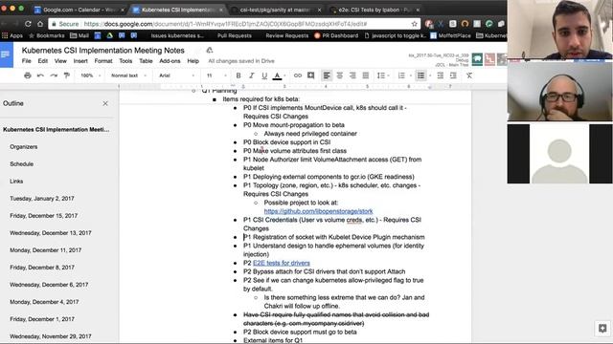
Task: Switch to the csi-test/pkg/sanity tab
Action: (276, 10)
